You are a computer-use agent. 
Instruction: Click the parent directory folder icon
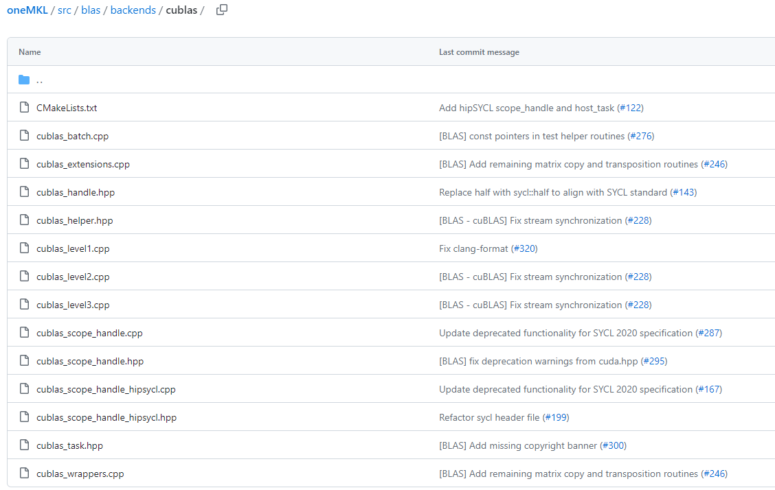pos(24,80)
